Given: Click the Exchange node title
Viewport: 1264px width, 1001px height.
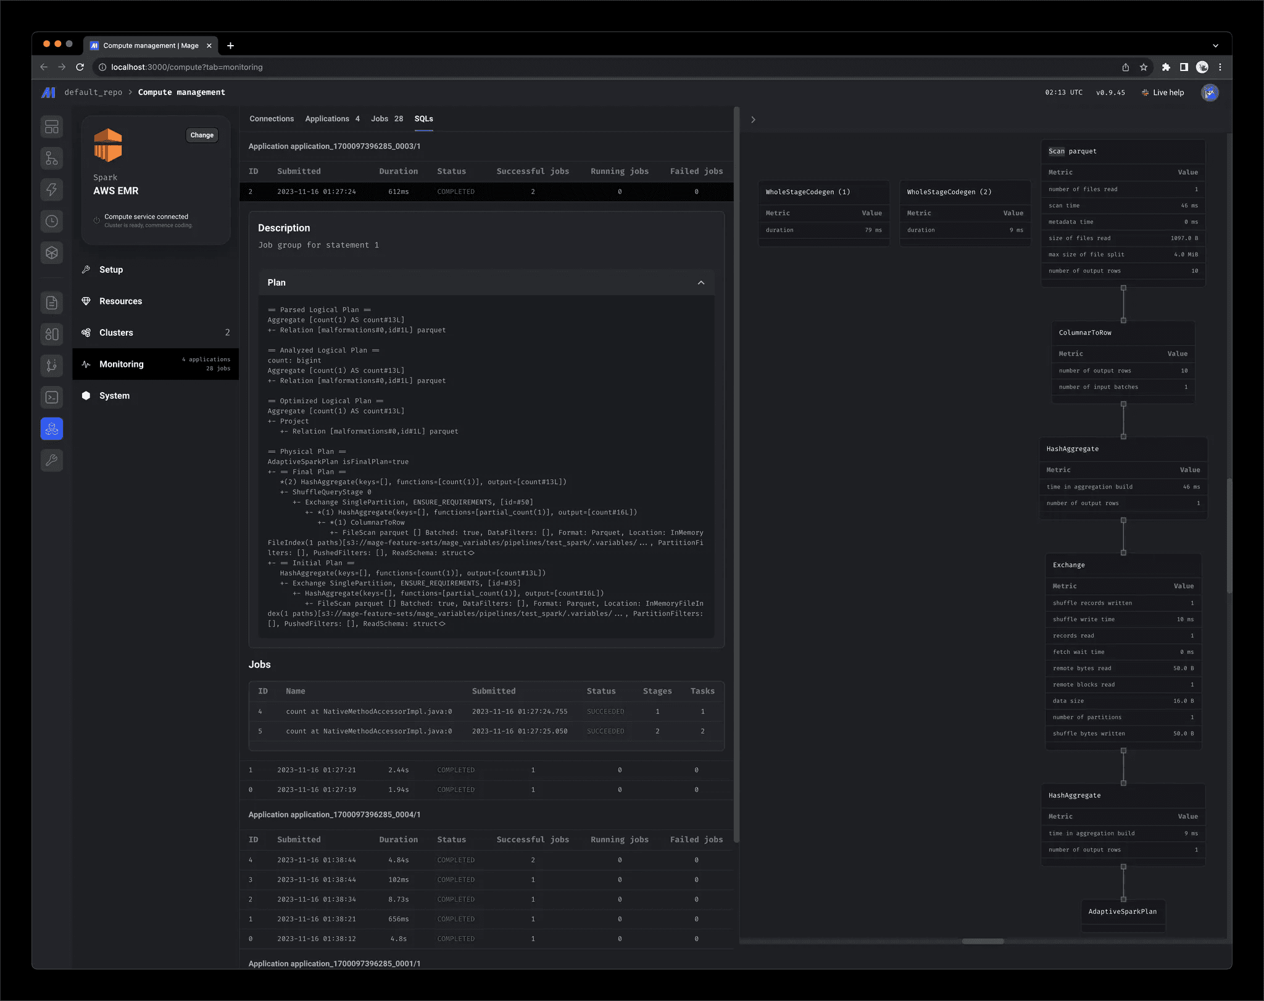Looking at the screenshot, I should coord(1068,565).
